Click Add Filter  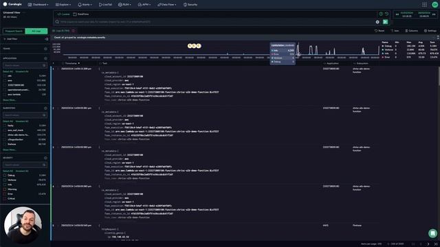click(x=11, y=39)
